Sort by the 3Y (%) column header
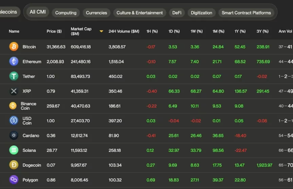Image resolution: width=293 pixels, height=189 pixels. point(262,31)
